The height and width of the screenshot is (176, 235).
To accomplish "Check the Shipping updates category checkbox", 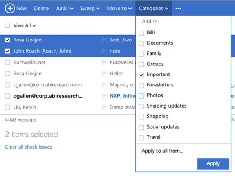I will coord(141,106).
